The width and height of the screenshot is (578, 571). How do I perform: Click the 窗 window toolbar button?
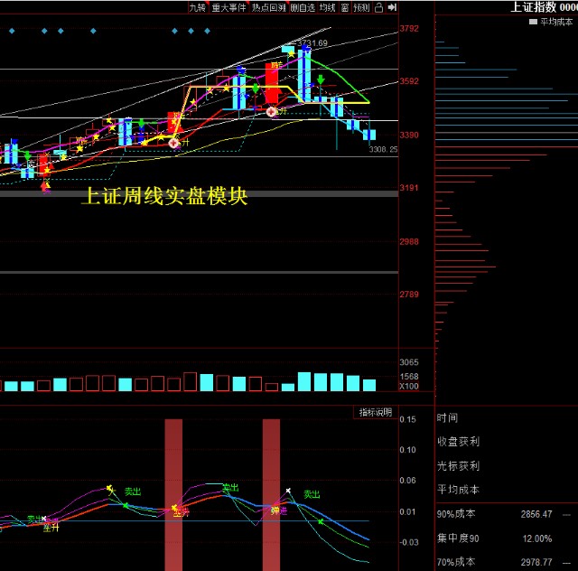(x=345, y=7)
